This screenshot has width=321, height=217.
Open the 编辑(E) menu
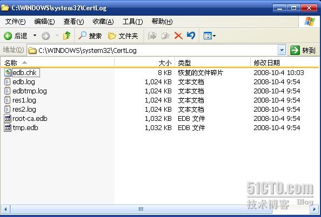coord(44,22)
